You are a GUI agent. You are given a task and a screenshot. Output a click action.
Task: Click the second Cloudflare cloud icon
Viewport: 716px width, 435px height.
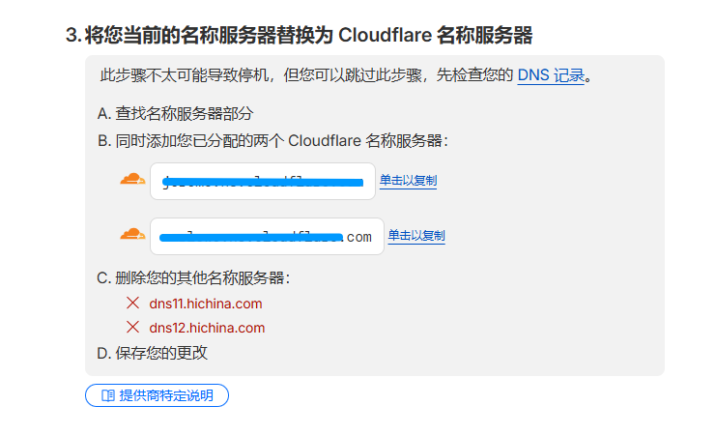tap(132, 235)
